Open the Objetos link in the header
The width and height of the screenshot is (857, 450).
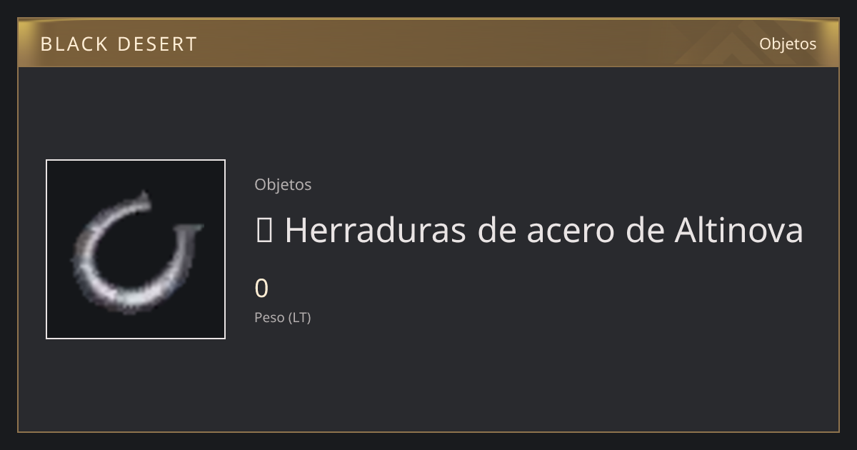coord(788,44)
